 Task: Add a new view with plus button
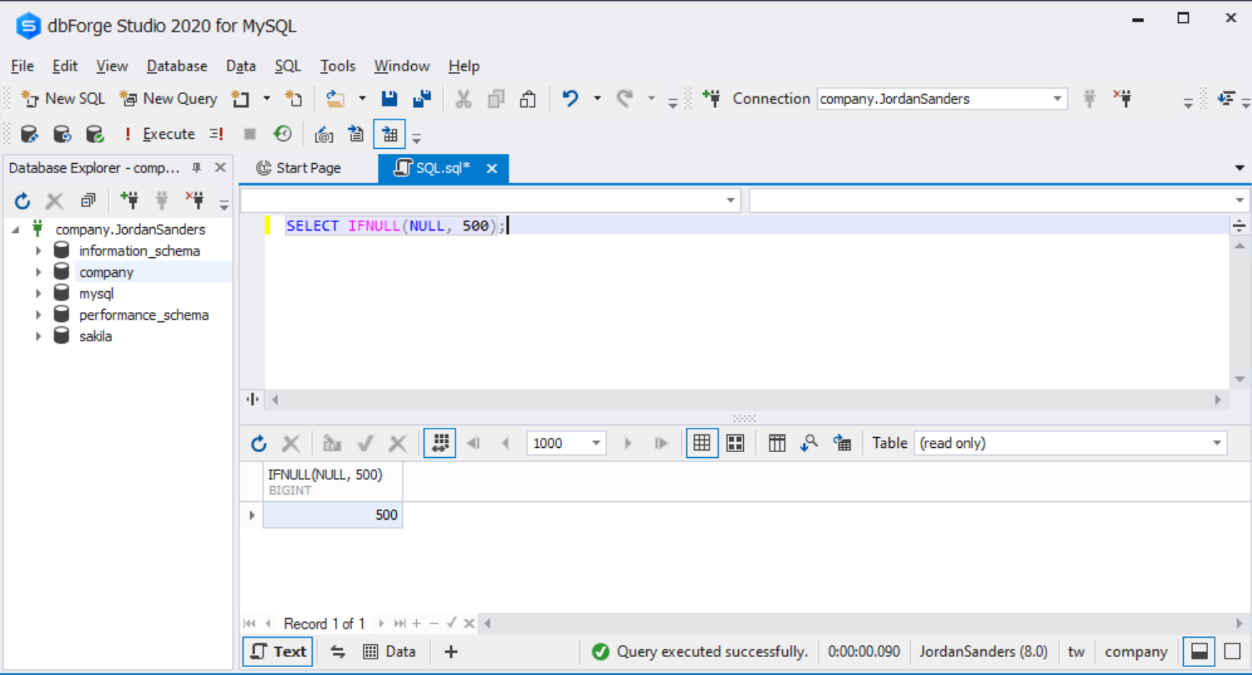pos(451,652)
